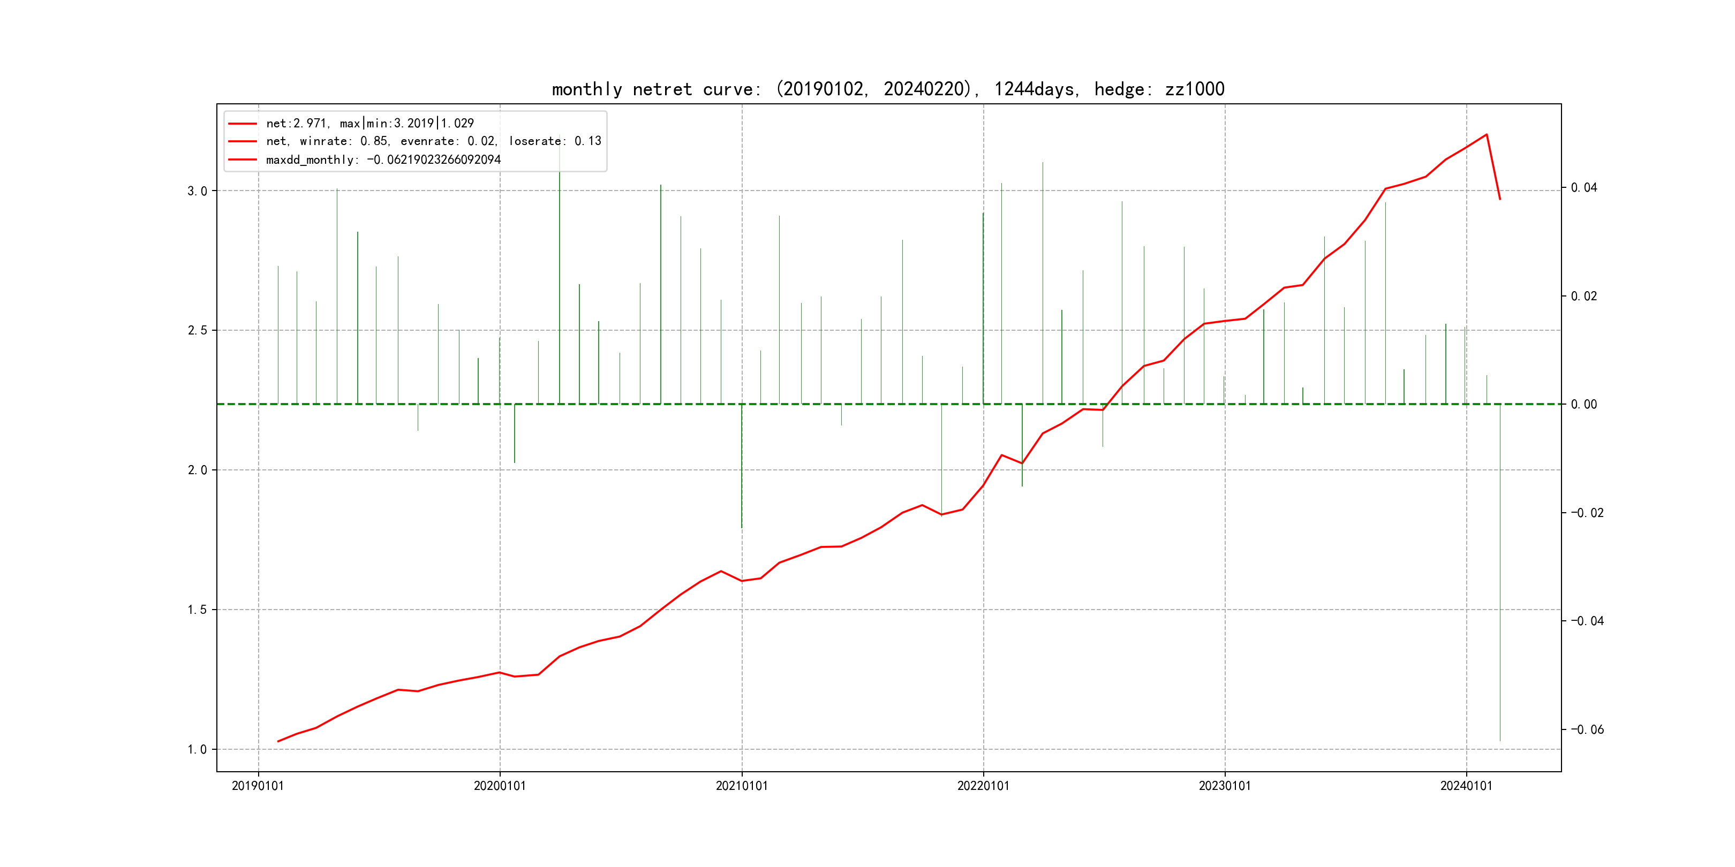Click the chart title text
The width and height of the screenshot is (1735, 867).
[x=888, y=89]
